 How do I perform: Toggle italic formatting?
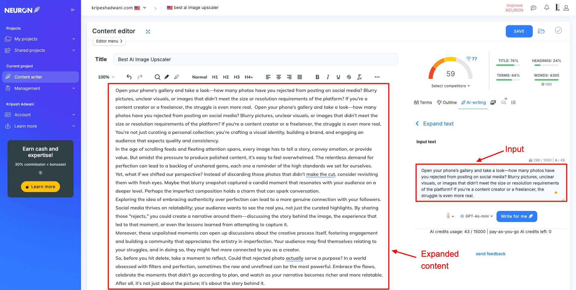coord(328,77)
